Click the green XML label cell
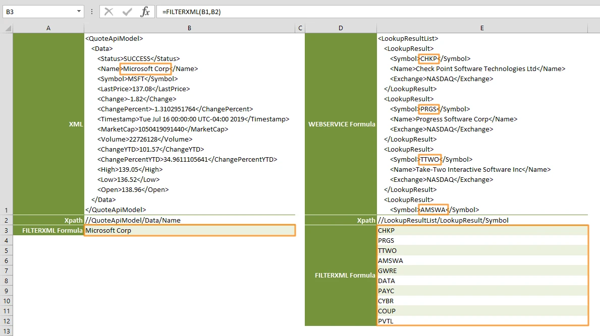Image resolution: width=600 pixels, height=336 pixels. click(48, 124)
